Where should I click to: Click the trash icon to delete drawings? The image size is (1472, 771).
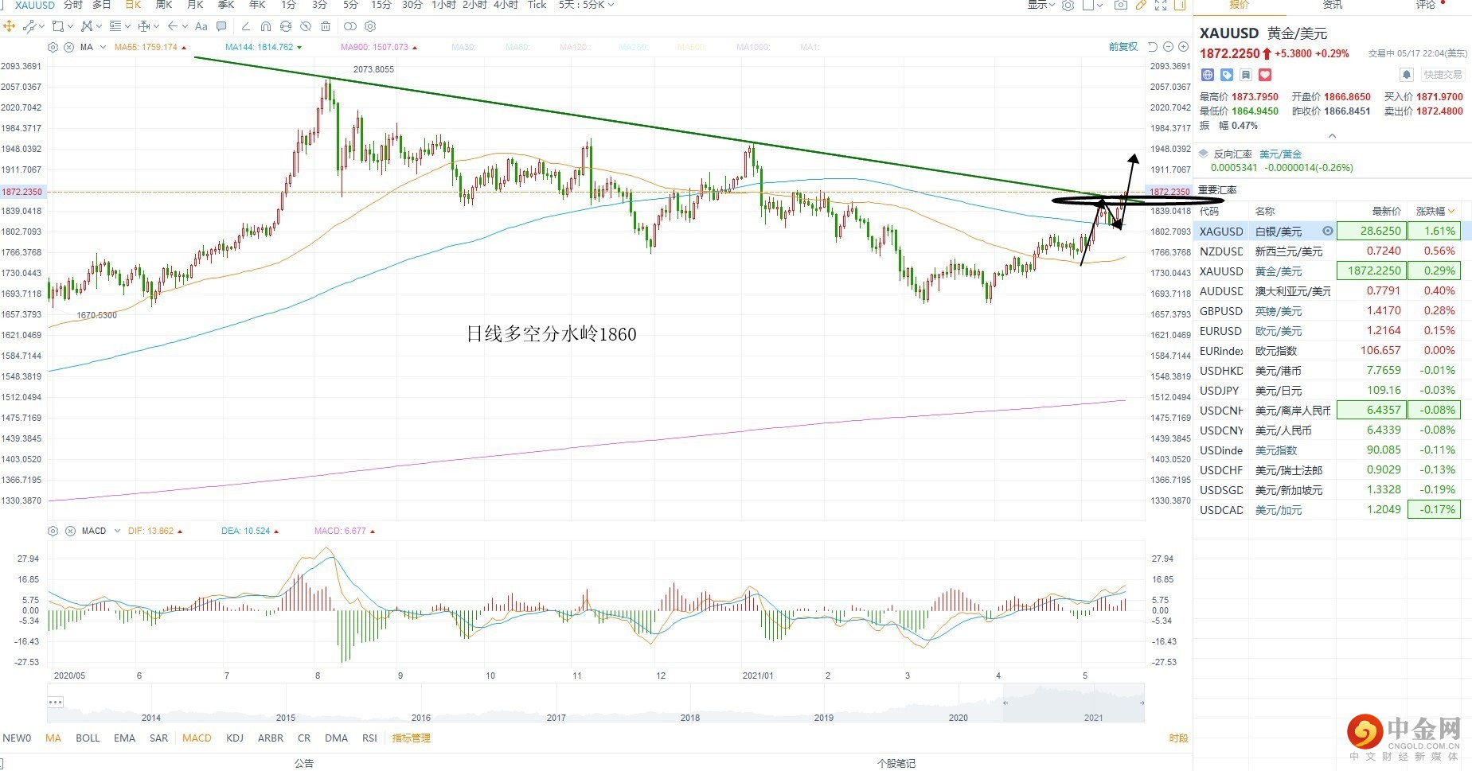coord(326,26)
